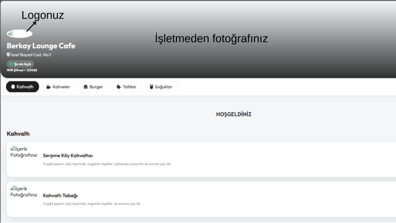Click the location pin icon beside the address
Image resolution: width=396 pixels, height=223 pixels.
(x=8, y=54)
